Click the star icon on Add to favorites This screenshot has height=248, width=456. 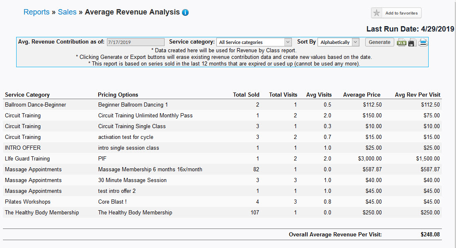click(376, 12)
